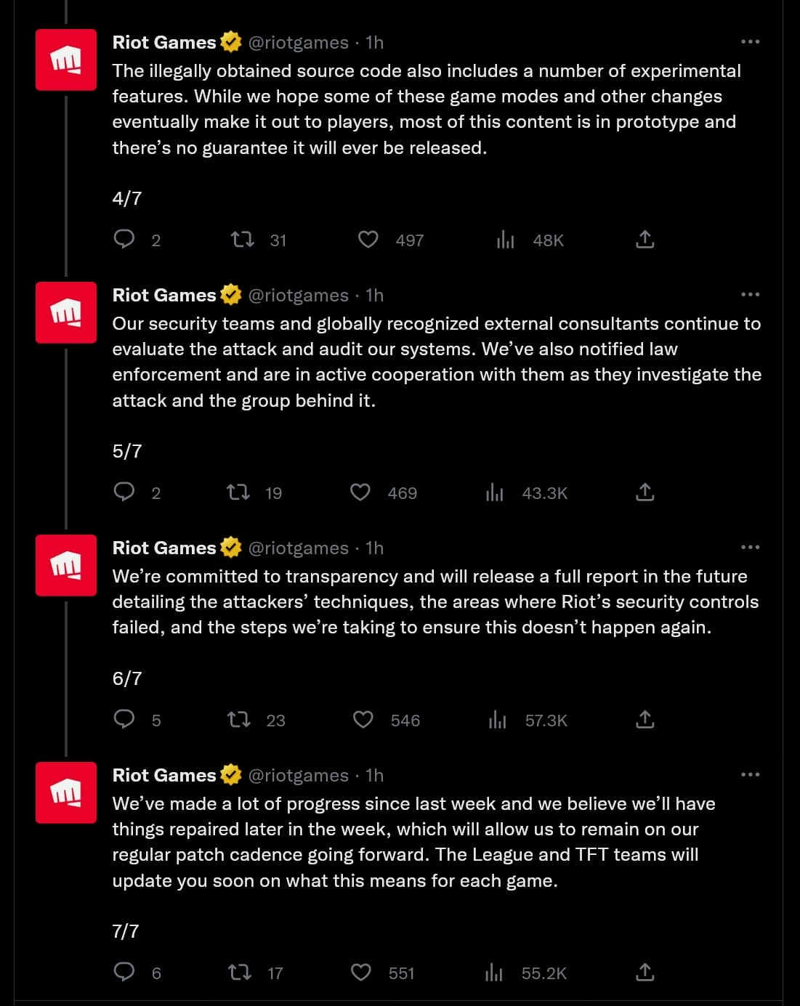The width and height of the screenshot is (800, 1006).
Task: Open more options on the 5/7 tweet
Action: click(750, 295)
